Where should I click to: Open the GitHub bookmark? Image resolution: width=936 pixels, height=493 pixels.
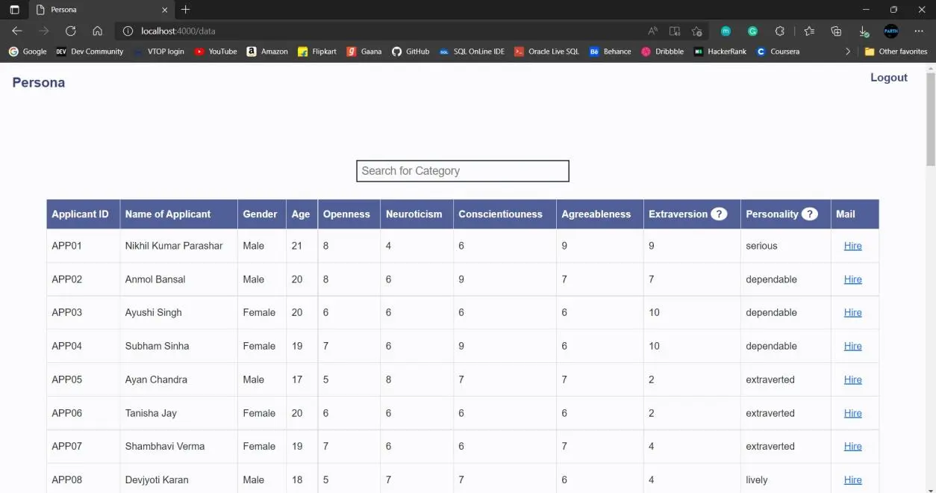click(x=411, y=52)
